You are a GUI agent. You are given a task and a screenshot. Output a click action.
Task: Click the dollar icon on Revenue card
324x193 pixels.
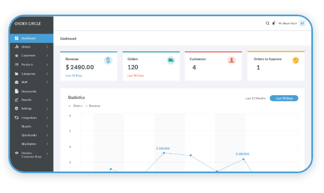[108, 60]
